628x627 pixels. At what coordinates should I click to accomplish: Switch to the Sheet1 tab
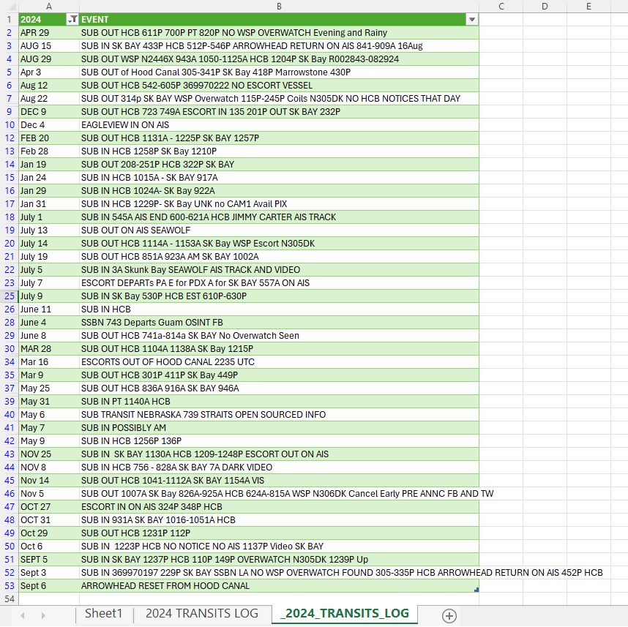(x=103, y=614)
